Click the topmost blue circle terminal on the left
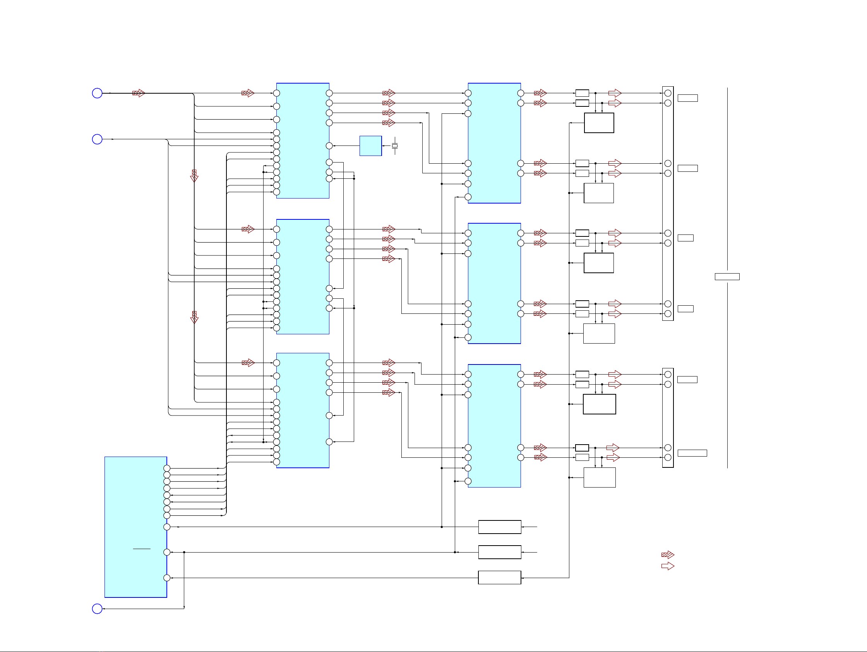 pos(97,93)
